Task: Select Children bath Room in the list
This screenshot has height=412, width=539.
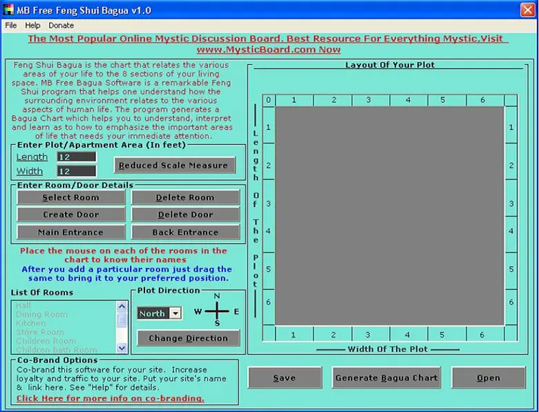Action: pyautogui.click(x=57, y=350)
